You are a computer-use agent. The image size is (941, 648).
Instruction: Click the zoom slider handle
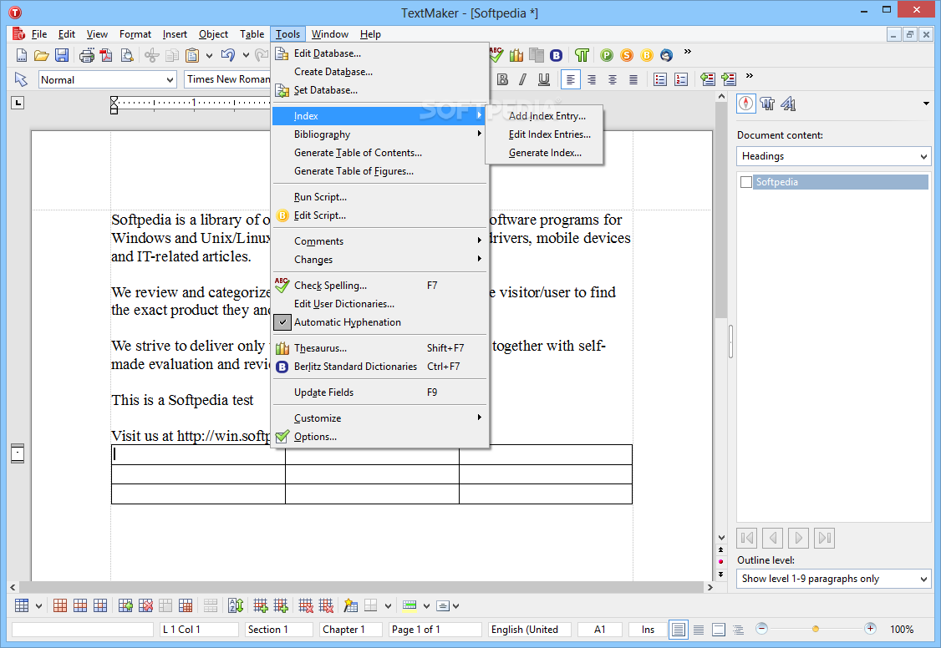click(x=815, y=629)
